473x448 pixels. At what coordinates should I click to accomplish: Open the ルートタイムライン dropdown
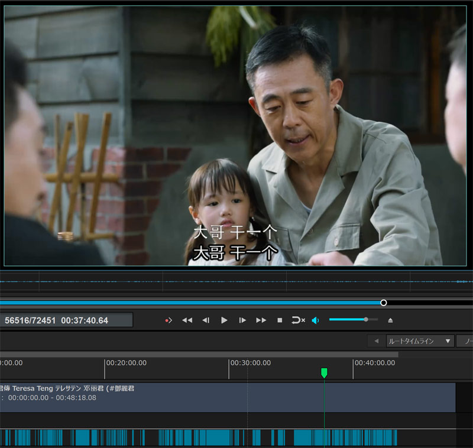[420, 341]
